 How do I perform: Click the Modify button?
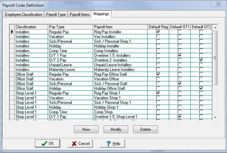[x=116, y=129]
